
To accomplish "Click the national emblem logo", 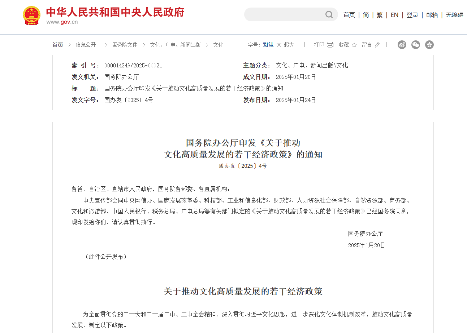I will [x=32, y=15].
